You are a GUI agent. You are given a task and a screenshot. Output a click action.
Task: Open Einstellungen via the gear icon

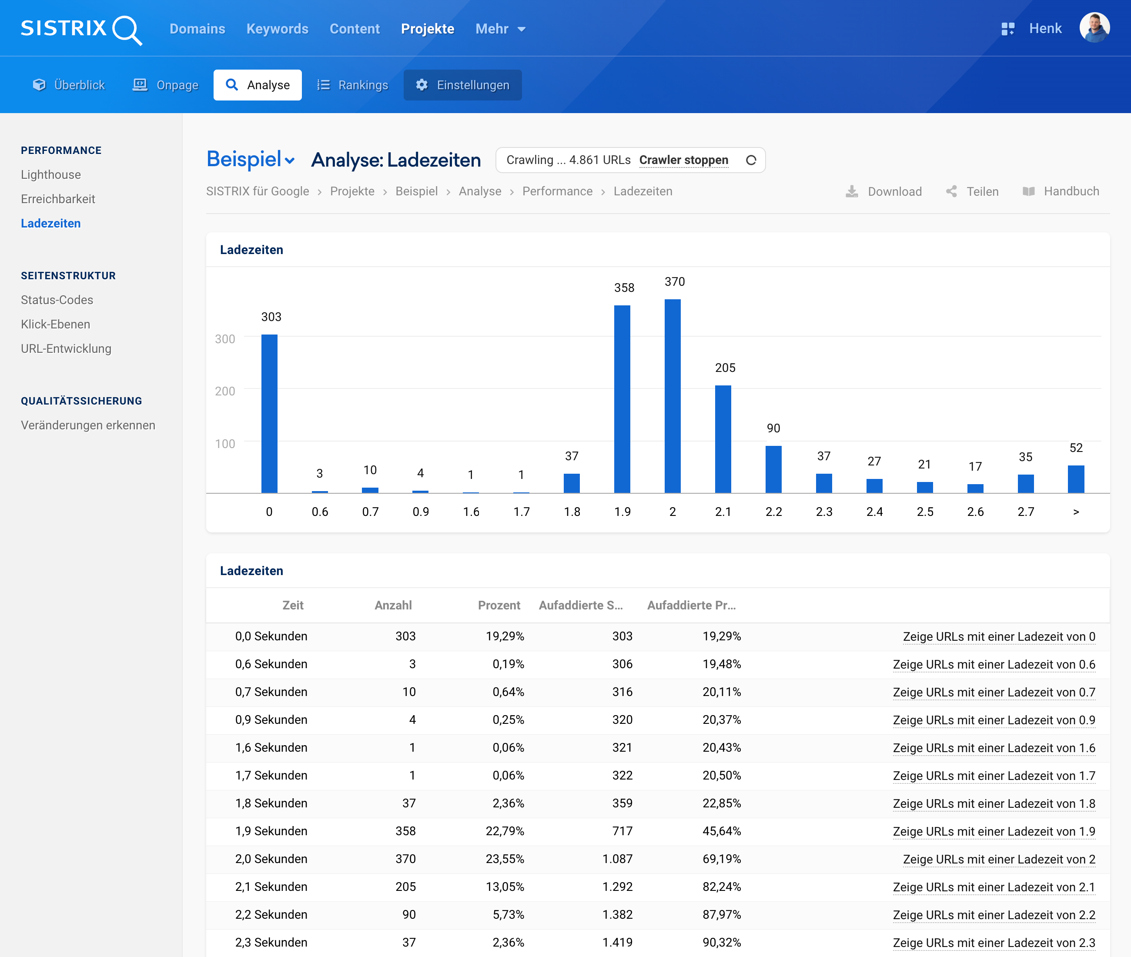422,85
